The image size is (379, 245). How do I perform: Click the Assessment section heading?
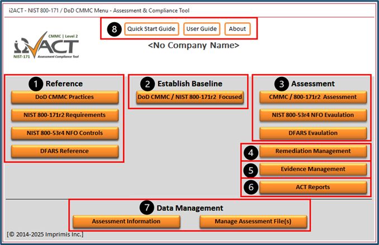coord(313,84)
